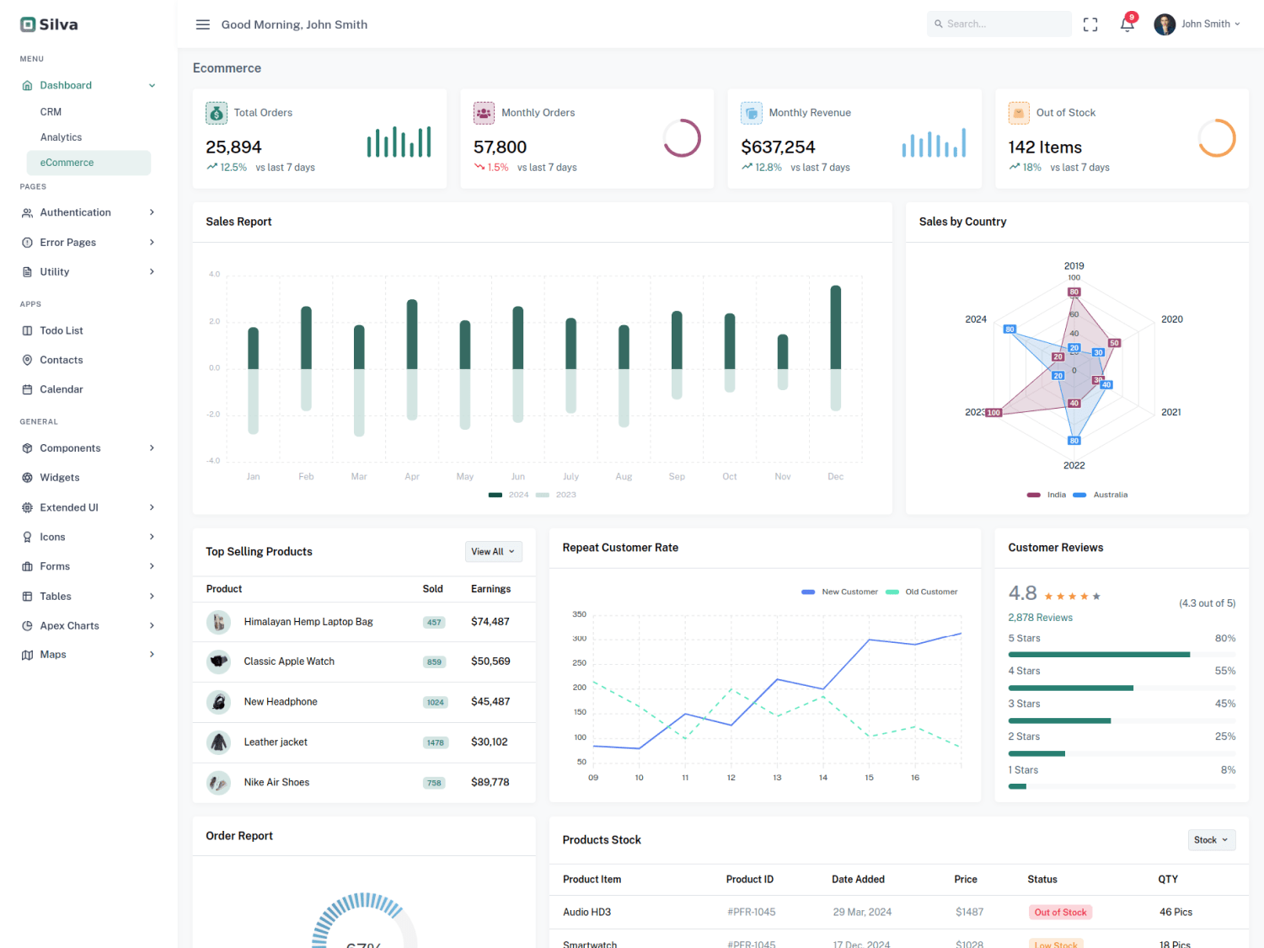Click the search input field
Viewport: 1264px width, 948px height.
(x=999, y=24)
